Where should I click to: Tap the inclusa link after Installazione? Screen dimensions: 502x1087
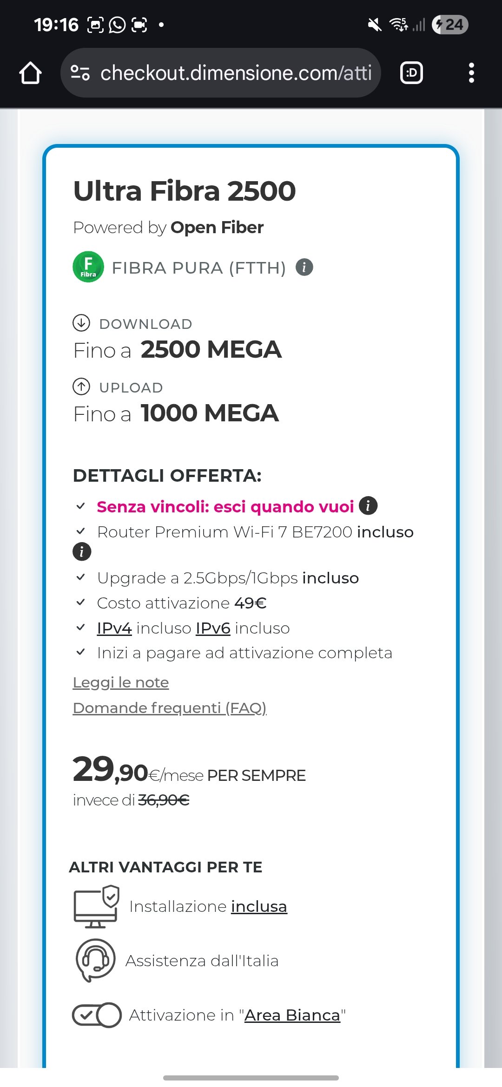(x=259, y=906)
